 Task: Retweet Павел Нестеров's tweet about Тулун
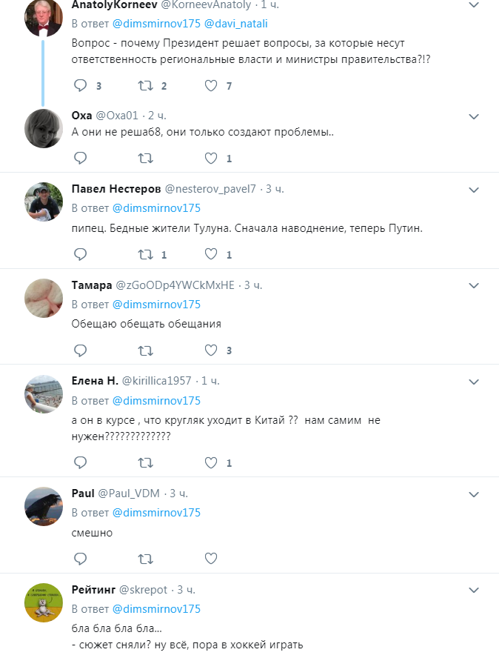(x=146, y=254)
